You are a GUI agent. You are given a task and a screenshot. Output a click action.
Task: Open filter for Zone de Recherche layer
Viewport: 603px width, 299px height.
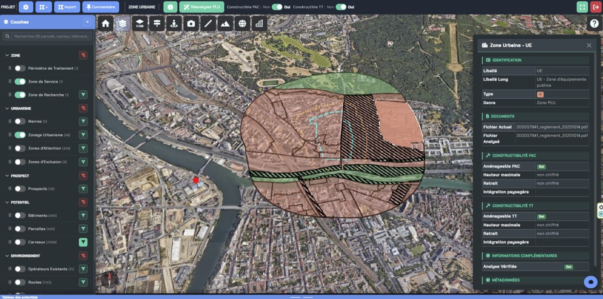point(83,95)
